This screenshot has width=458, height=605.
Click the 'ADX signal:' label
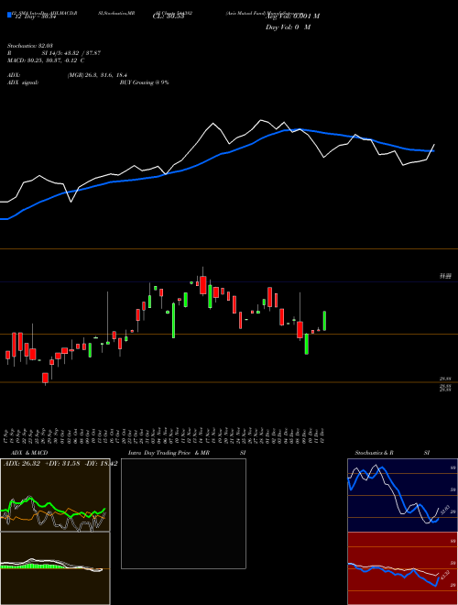[x=22, y=82]
